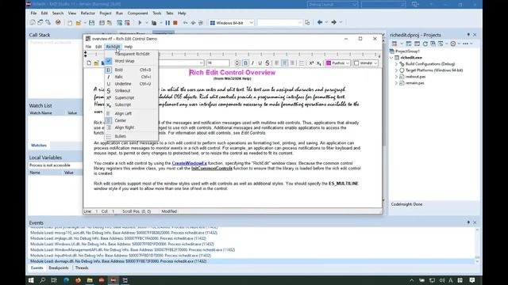Open the font name dropdown arrow
The height and width of the screenshot is (285, 508).
[201, 63]
